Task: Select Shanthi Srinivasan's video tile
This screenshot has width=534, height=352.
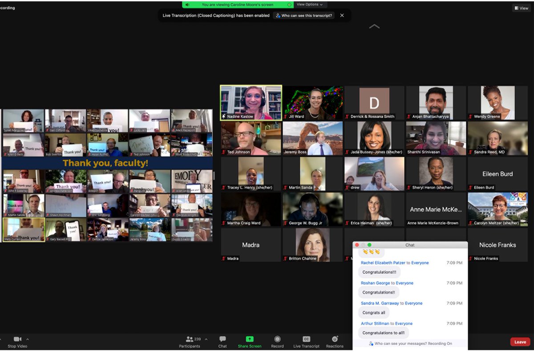Action: pyautogui.click(x=436, y=138)
